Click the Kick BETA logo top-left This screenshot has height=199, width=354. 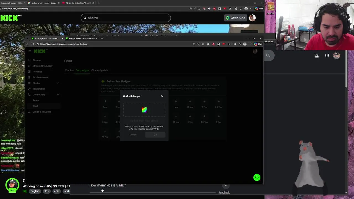point(11,18)
